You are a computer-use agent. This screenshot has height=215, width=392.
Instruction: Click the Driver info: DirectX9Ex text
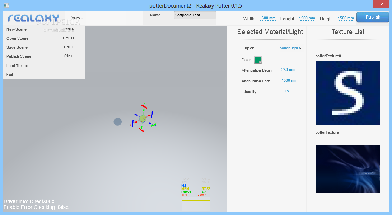point(29,201)
